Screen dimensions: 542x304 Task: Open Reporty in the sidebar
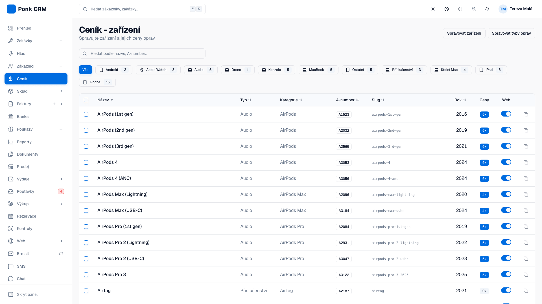[x=36, y=142]
